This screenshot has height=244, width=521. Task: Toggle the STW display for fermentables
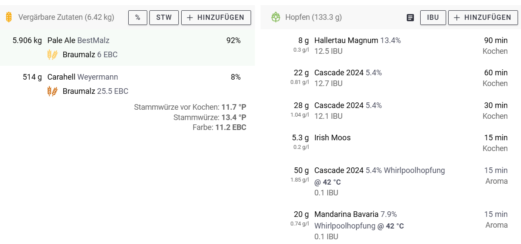pos(164,18)
